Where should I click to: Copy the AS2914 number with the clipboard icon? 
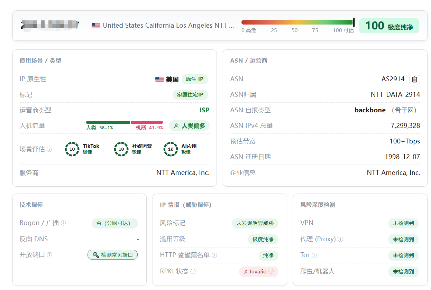tap(414, 79)
